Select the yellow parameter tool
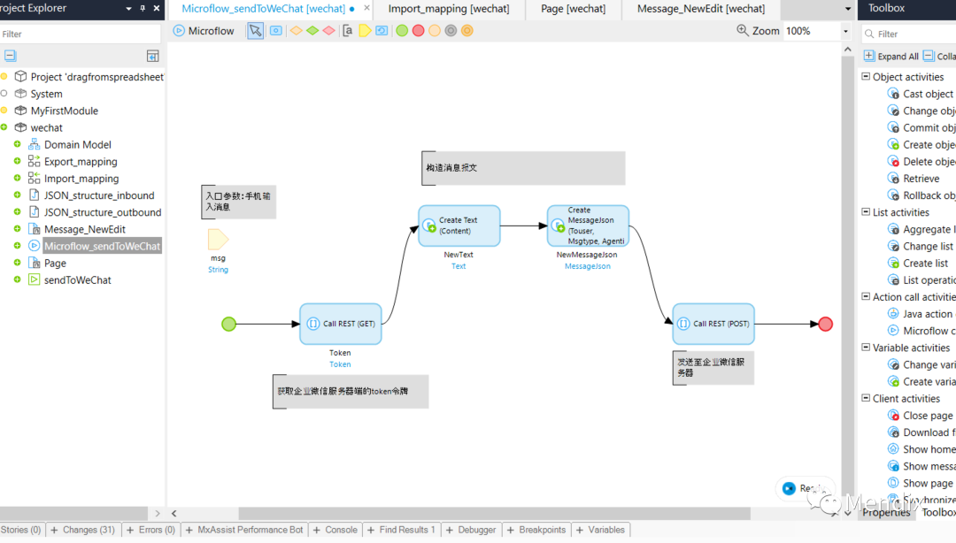 [x=365, y=30]
